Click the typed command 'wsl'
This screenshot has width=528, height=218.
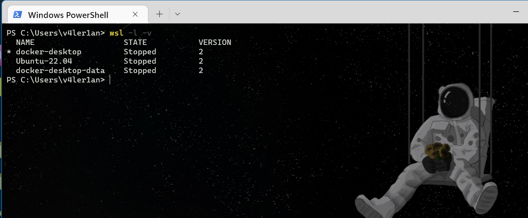click(x=116, y=33)
